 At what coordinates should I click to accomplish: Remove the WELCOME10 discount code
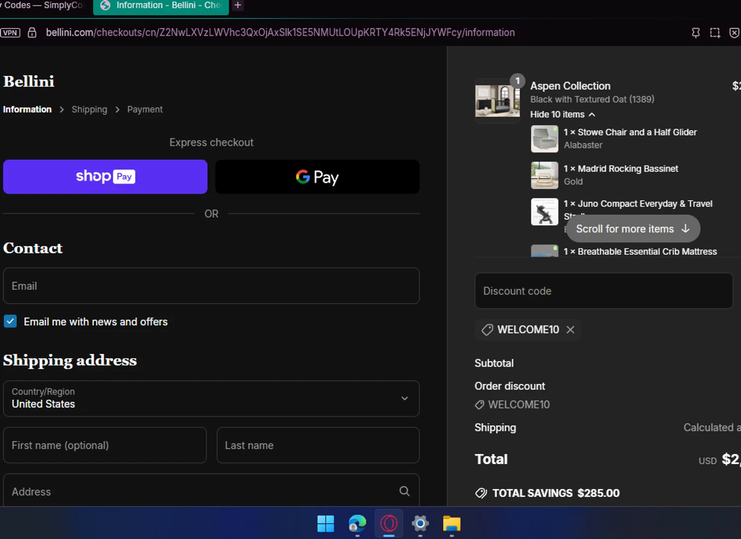click(570, 330)
